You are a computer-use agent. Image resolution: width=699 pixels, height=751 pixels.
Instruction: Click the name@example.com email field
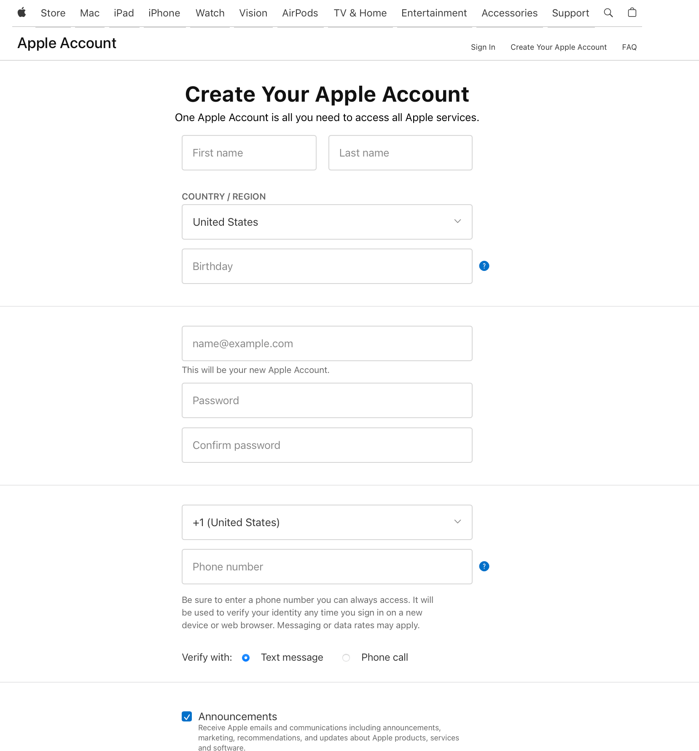click(327, 343)
